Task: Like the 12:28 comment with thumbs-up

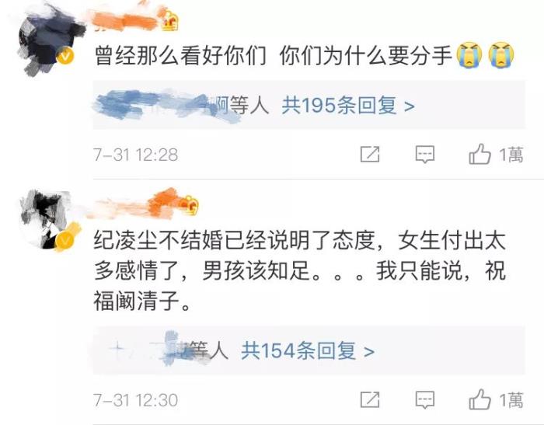Action: (479, 154)
